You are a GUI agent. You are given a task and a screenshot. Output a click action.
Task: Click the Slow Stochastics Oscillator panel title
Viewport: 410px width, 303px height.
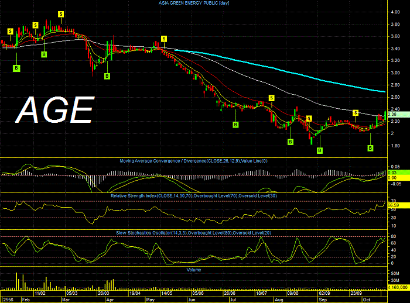[x=193, y=233]
